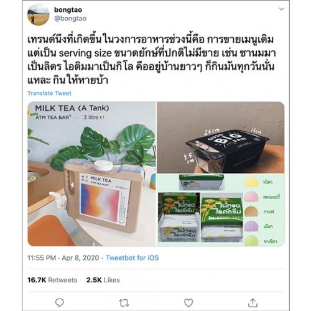Click the Thai tweet text body
The image size is (311, 311).
(151, 60)
